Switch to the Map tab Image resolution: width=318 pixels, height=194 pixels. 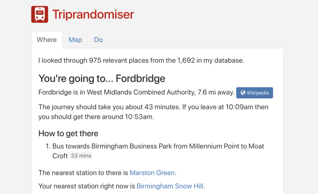point(75,40)
